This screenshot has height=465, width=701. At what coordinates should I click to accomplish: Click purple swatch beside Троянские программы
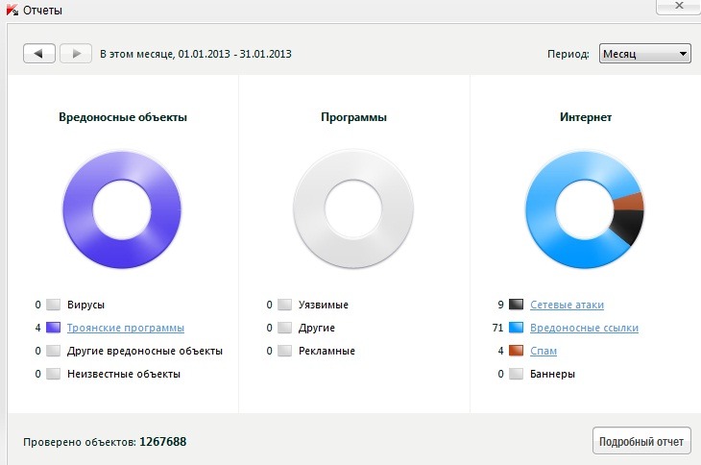(x=54, y=328)
